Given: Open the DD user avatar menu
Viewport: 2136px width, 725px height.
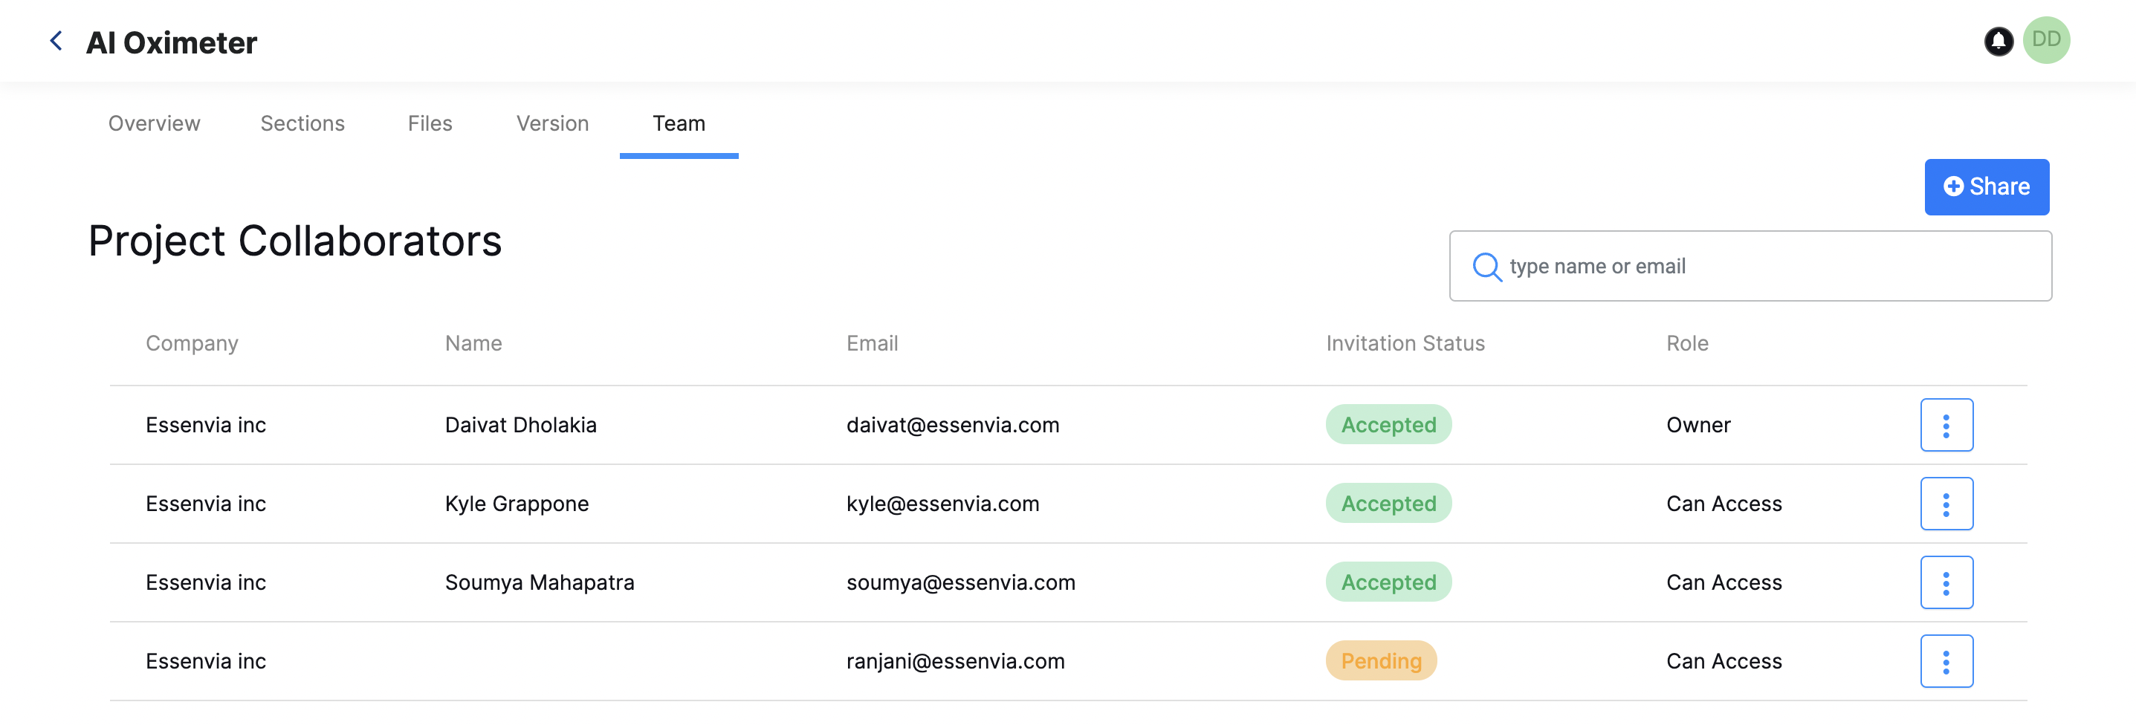Looking at the screenshot, I should pos(2047,40).
